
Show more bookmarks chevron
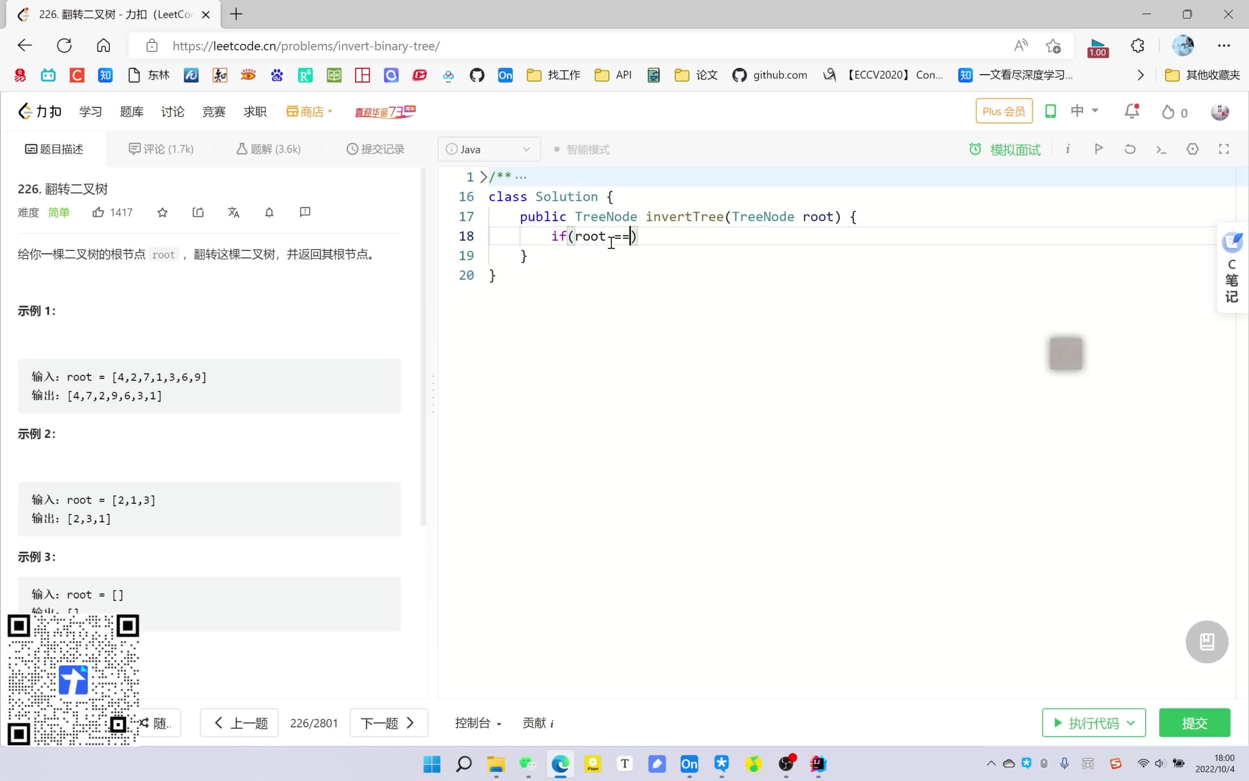coord(1141,76)
